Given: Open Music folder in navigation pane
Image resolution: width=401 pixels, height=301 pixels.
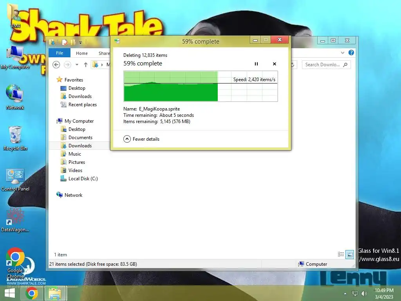Looking at the screenshot, I should pyautogui.click(x=75, y=154).
